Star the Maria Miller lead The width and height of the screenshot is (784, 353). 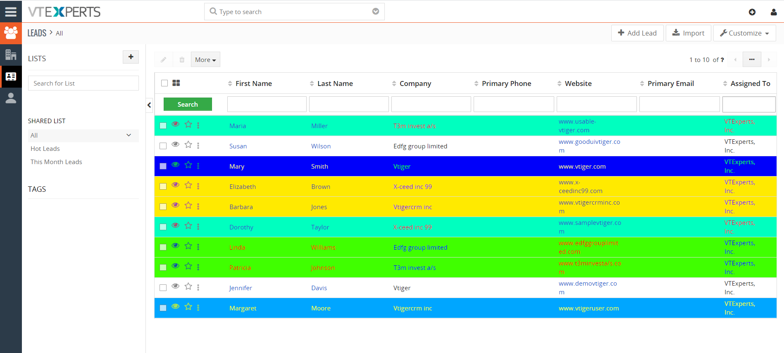[x=188, y=124]
